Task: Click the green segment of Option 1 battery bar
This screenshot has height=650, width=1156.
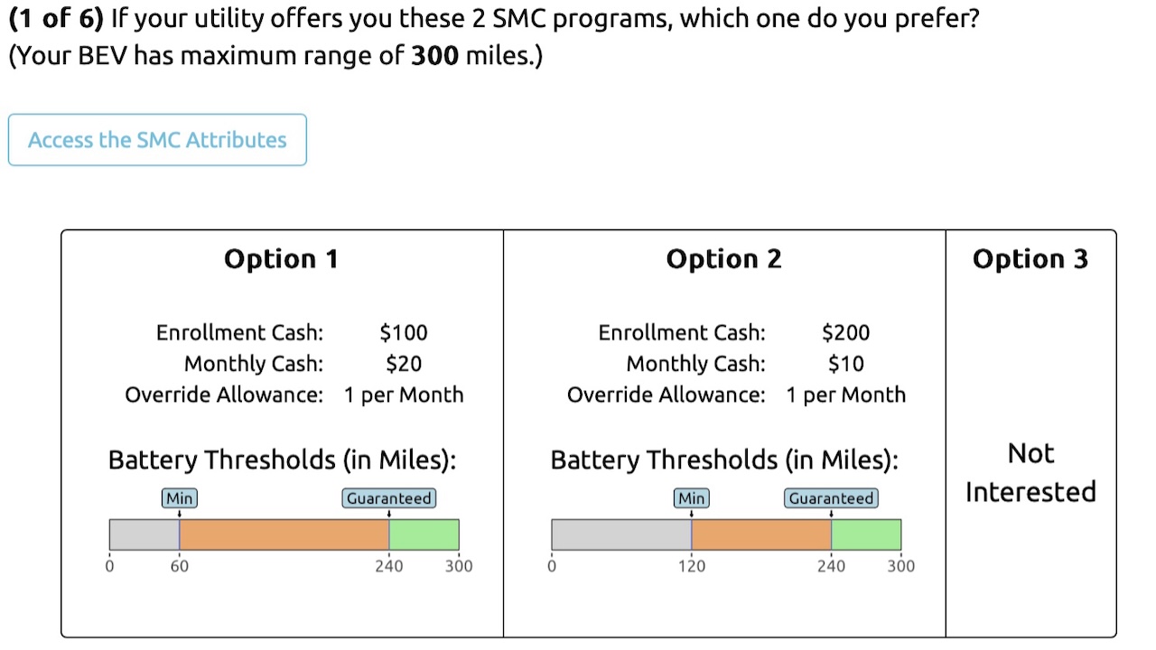Action: click(x=424, y=534)
